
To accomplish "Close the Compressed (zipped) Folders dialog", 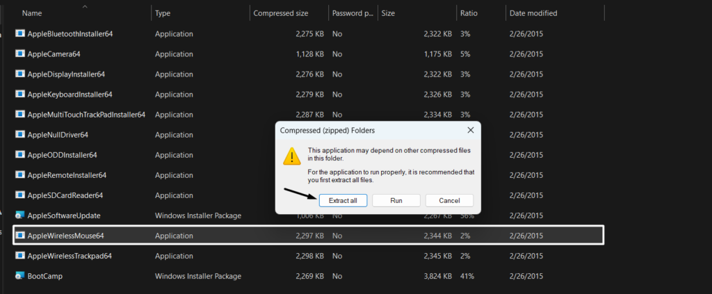I will click(x=471, y=130).
